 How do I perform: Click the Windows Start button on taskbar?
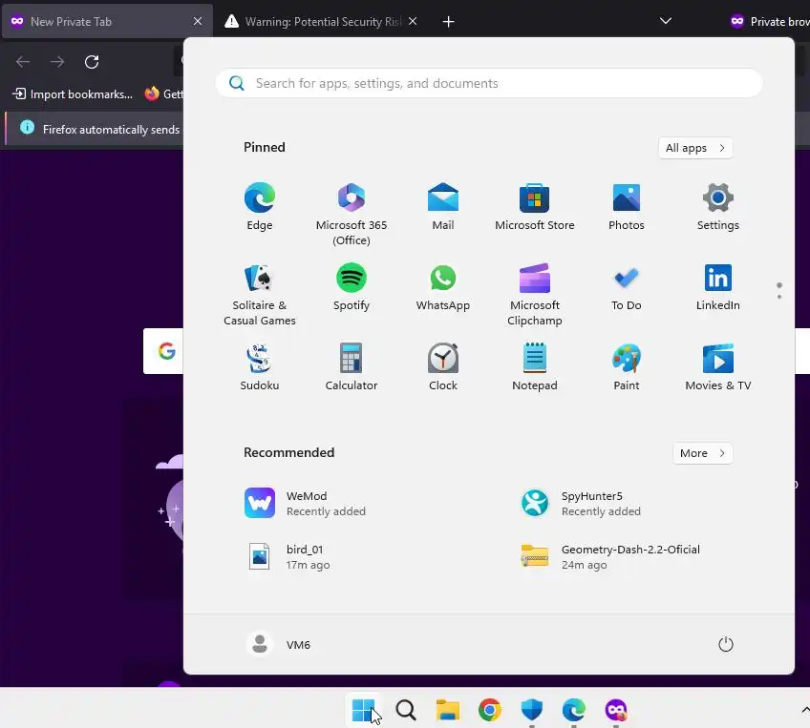pos(364,710)
